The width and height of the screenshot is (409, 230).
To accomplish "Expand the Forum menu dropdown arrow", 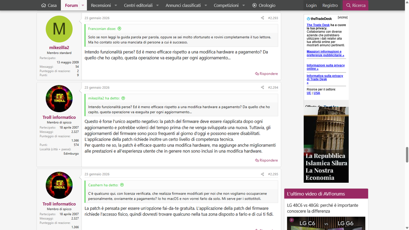I will point(83,5).
